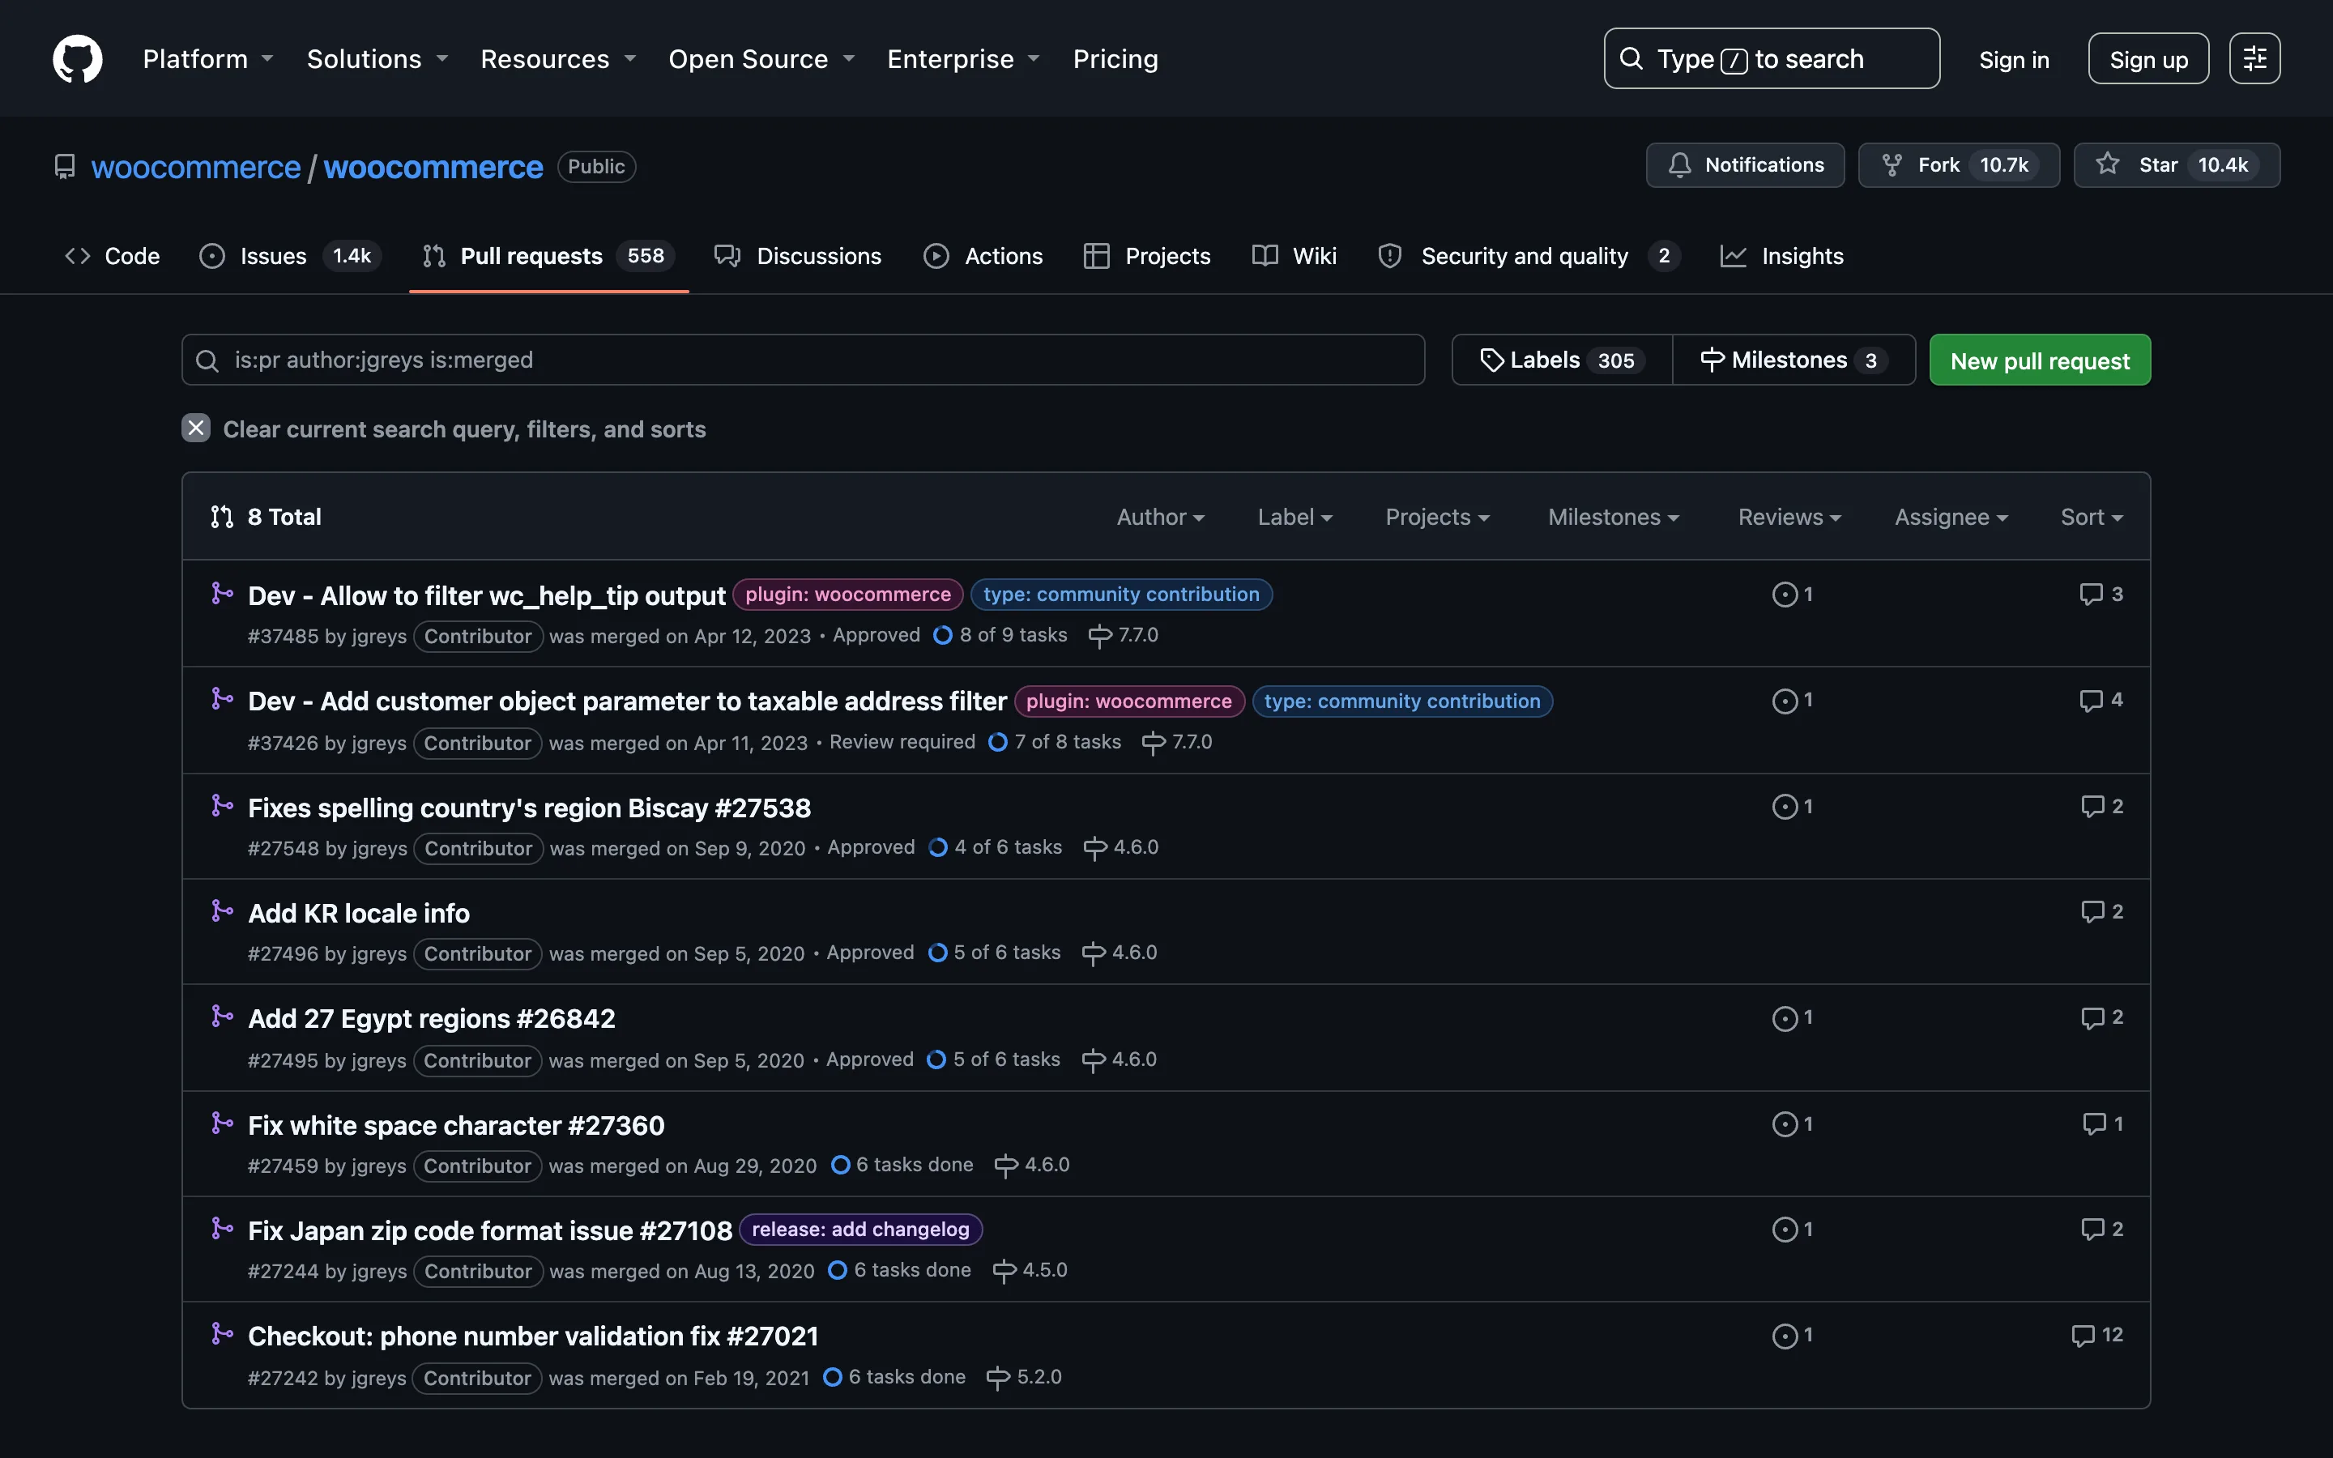This screenshot has width=2333, height=1458.
Task: Click linked issues icon for Japan zip PR
Action: (x=1792, y=1230)
